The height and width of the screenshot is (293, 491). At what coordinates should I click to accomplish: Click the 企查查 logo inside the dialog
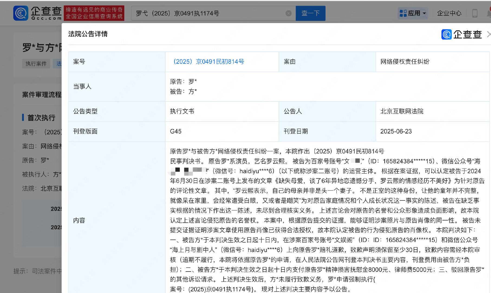[x=461, y=34]
